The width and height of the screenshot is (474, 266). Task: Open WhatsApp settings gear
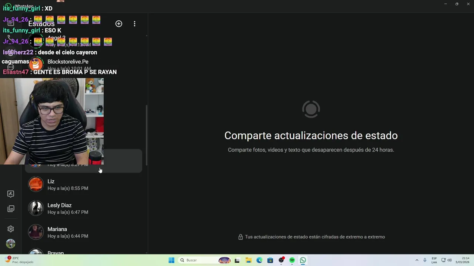[x=11, y=229]
